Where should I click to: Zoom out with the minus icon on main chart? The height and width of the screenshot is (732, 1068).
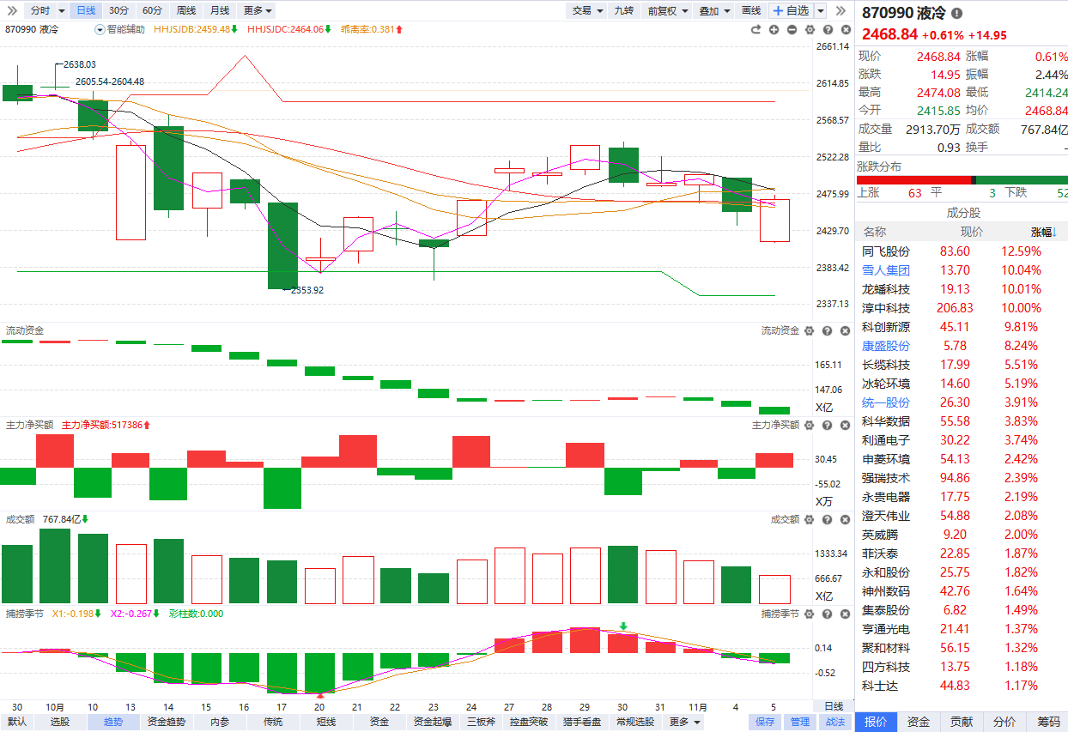coord(792,29)
